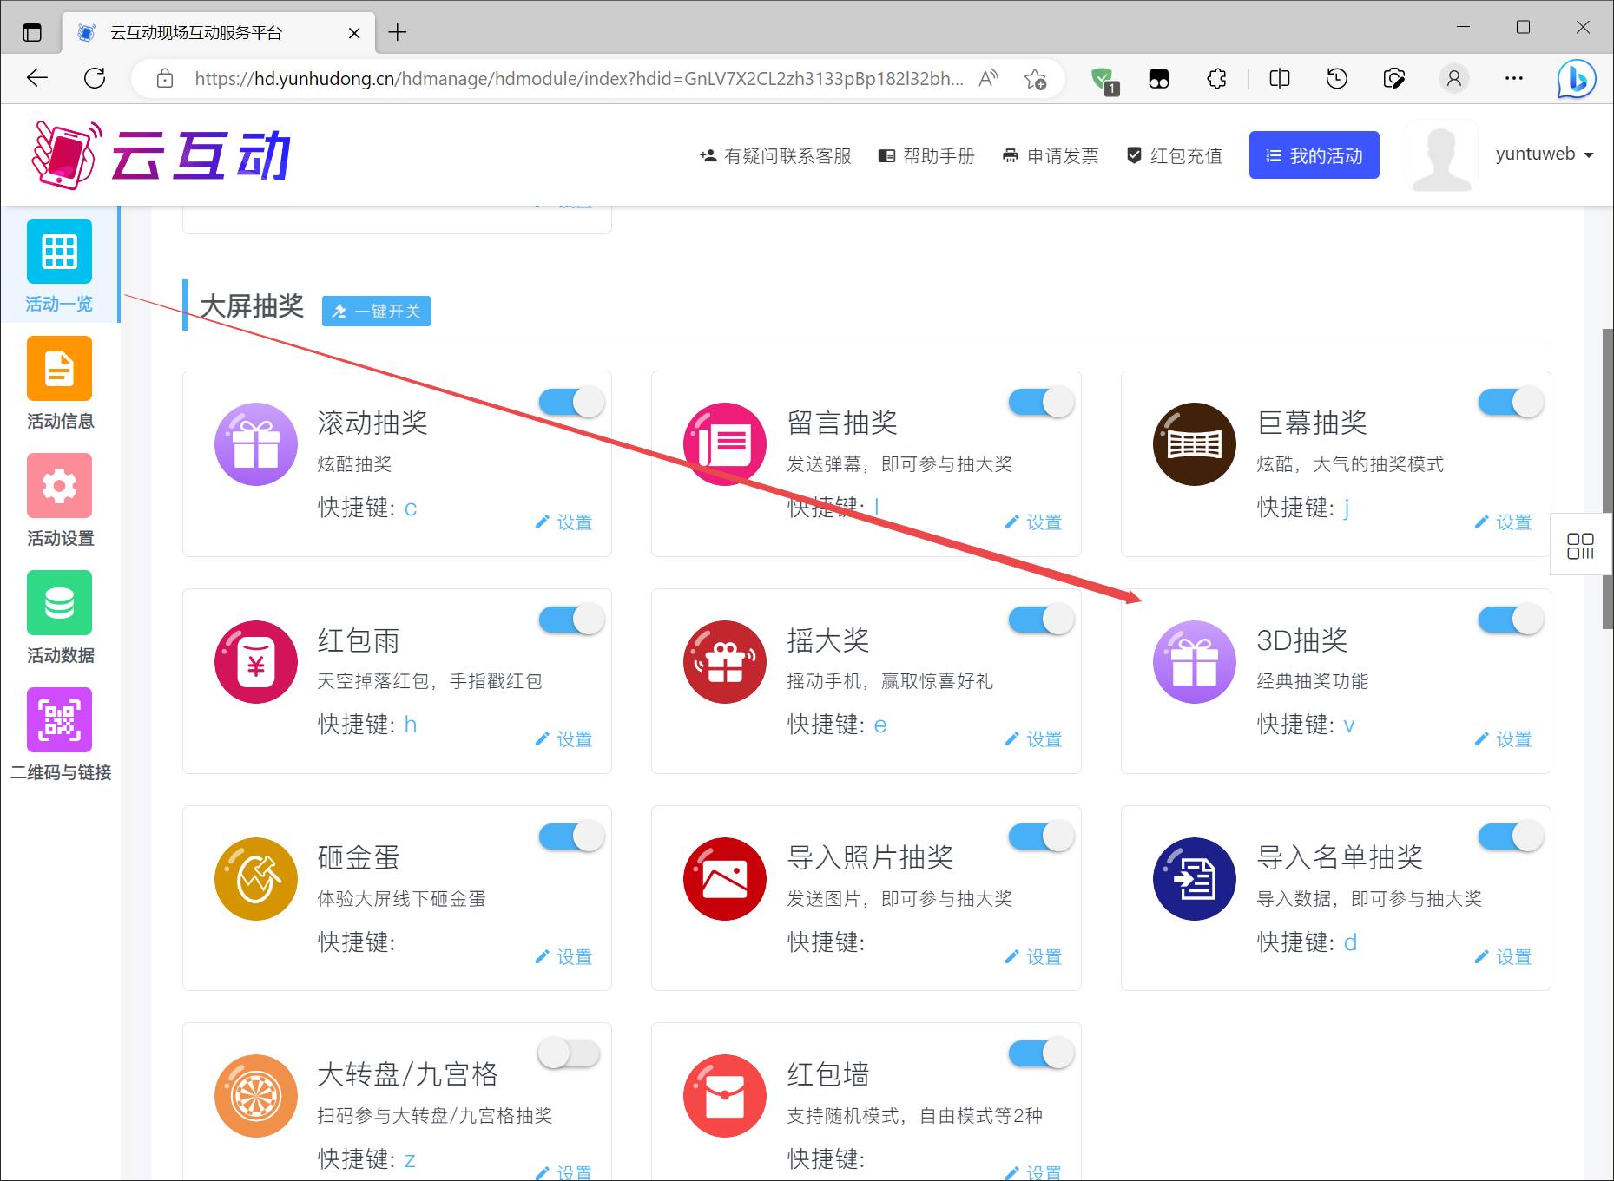Image resolution: width=1614 pixels, height=1181 pixels.
Task: Open the 帮助手册 menu item
Action: point(926,156)
